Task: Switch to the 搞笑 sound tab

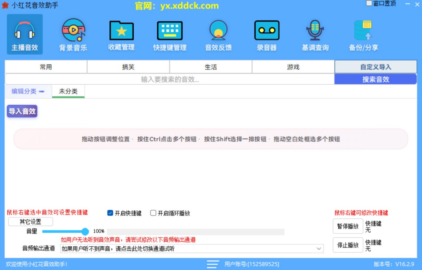Action: pos(128,67)
